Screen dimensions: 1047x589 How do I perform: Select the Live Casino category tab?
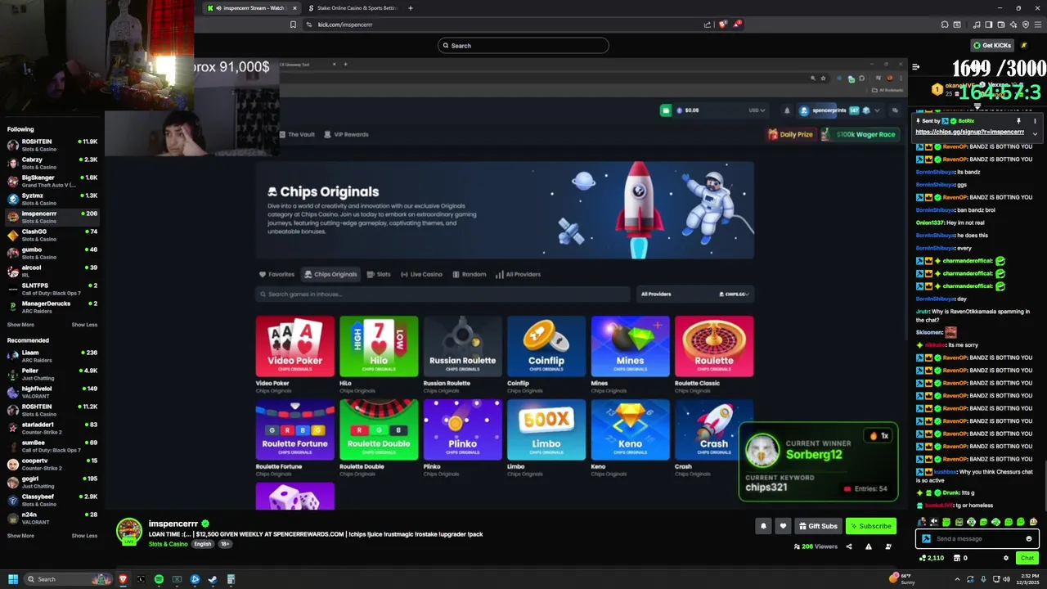coord(421,274)
